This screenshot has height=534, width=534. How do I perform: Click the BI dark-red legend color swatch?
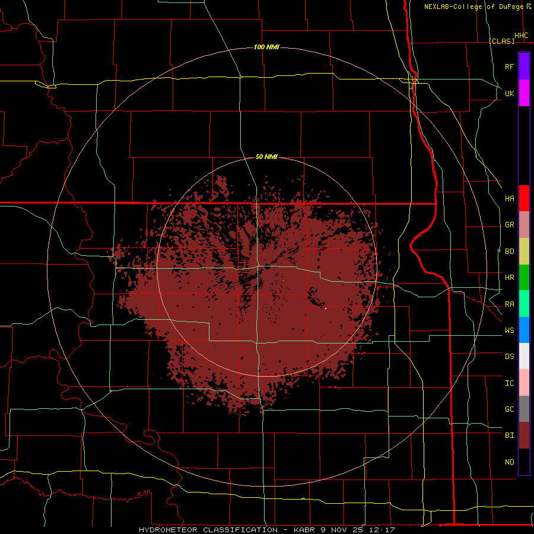tap(524, 436)
